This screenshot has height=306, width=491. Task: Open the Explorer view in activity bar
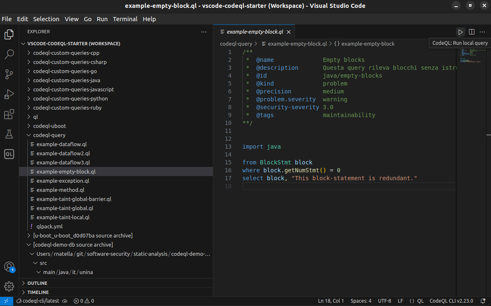pos(9,34)
